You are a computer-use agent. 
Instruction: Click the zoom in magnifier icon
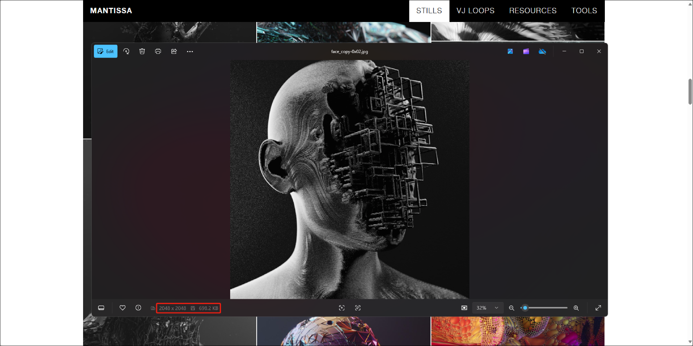tap(576, 308)
